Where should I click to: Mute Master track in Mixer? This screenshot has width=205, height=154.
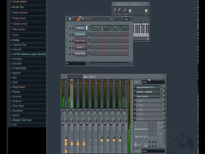point(66,116)
